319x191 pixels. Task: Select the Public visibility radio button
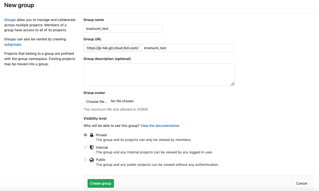click(85, 160)
